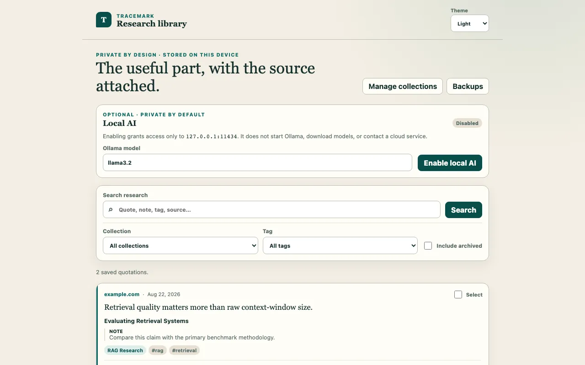
Task: Open Manage collections
Action: (403, 86)
